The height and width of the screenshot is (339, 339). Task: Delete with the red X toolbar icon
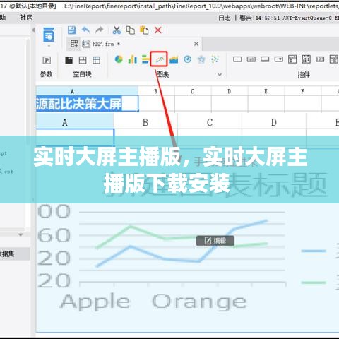(x=158, y=30)
